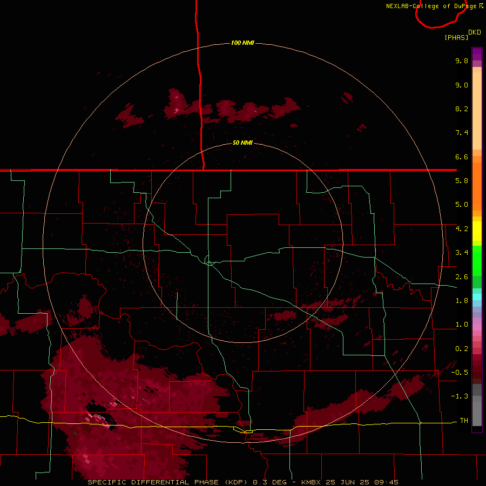The image size is (486, 486).
Task: Click the 3.4 color scale value
Action: coord(462,253)
